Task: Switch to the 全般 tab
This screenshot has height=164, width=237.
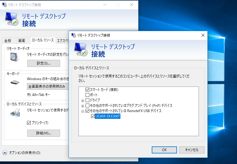Action: pos(8,40)
